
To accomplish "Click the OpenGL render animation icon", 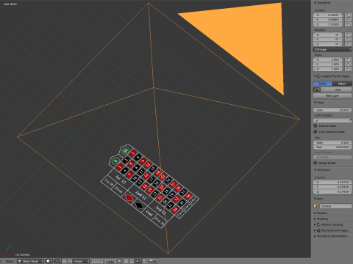I will tap(155, 261).
